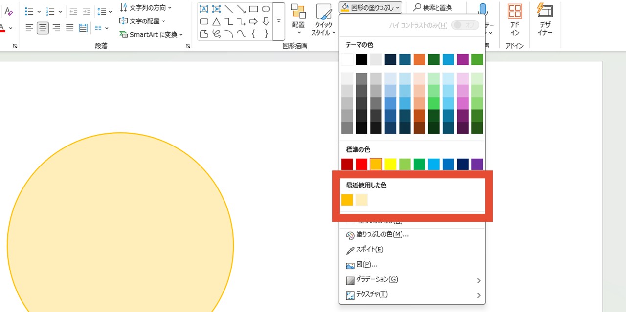The image size is (626, 312).
Task: Pick the light yellow recently used color
Action: coord(361,200)
